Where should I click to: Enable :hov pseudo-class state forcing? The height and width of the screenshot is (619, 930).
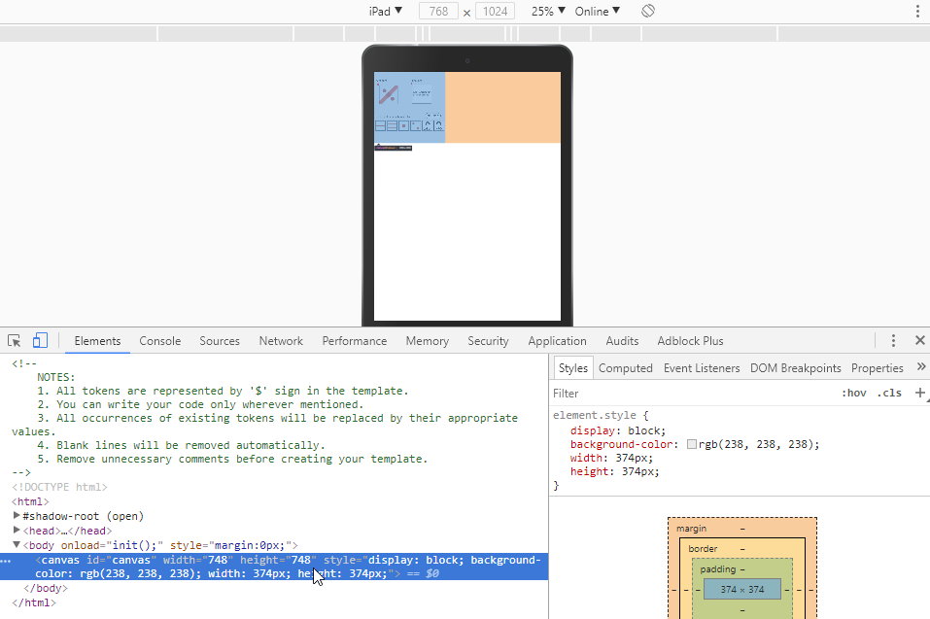854,393
